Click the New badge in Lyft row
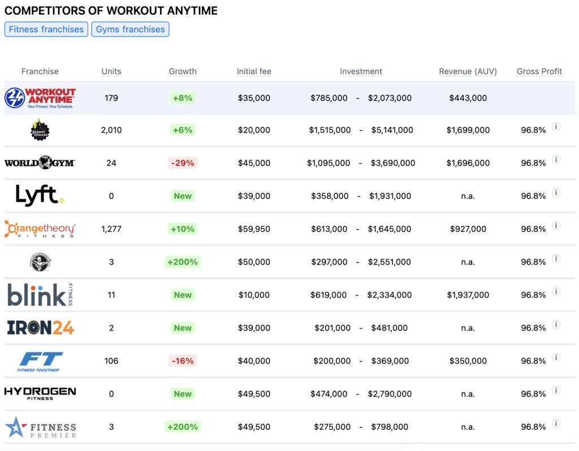The width and height of the screenshot is (579, 451). [183, 196]
